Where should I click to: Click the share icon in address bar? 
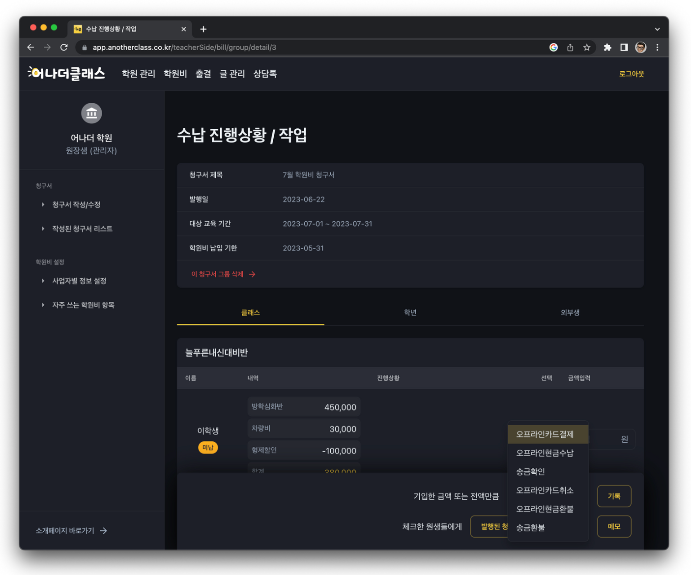pyautogui.click(x=570, y=47)
